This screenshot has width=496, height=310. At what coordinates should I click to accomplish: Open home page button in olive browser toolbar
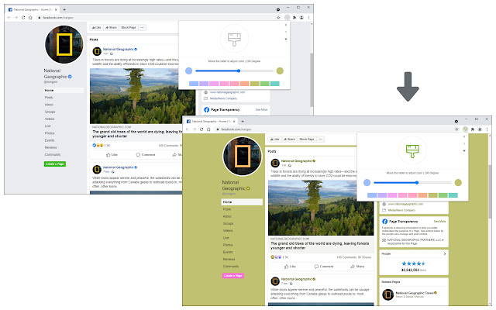[208, 129]
